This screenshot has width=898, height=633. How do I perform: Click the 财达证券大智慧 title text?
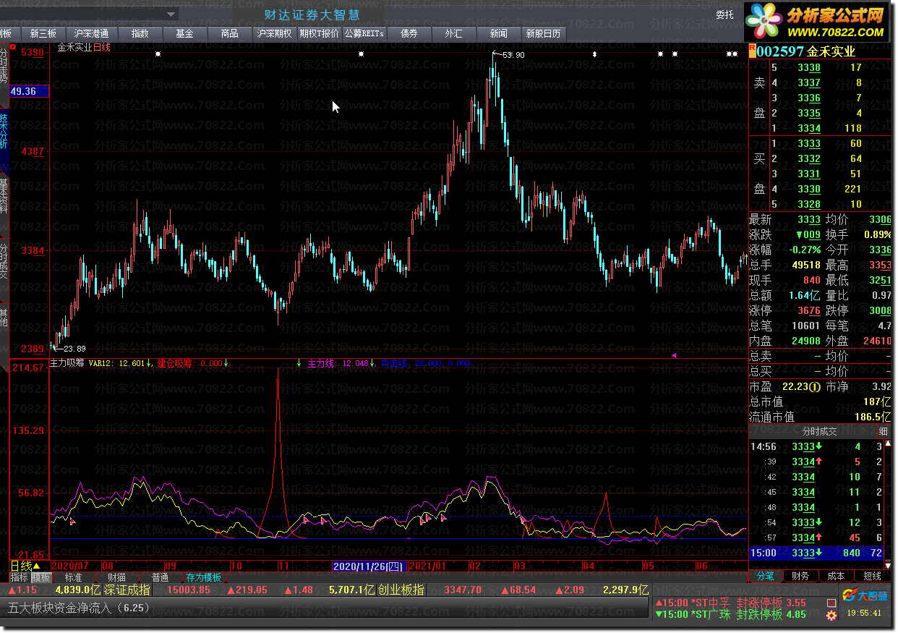coord(312,14)
